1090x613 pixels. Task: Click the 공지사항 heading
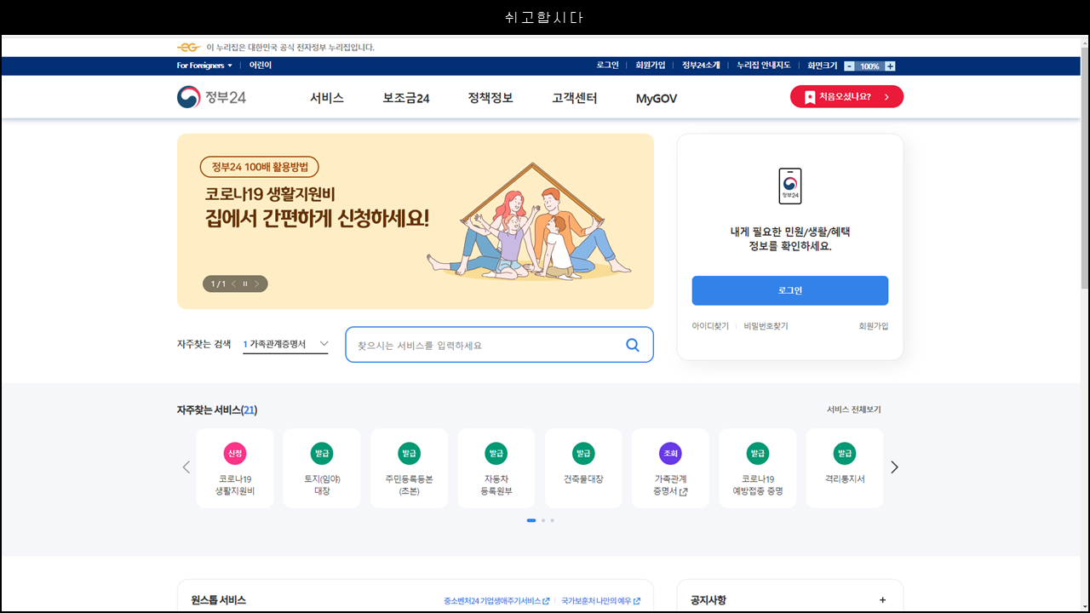708,600
